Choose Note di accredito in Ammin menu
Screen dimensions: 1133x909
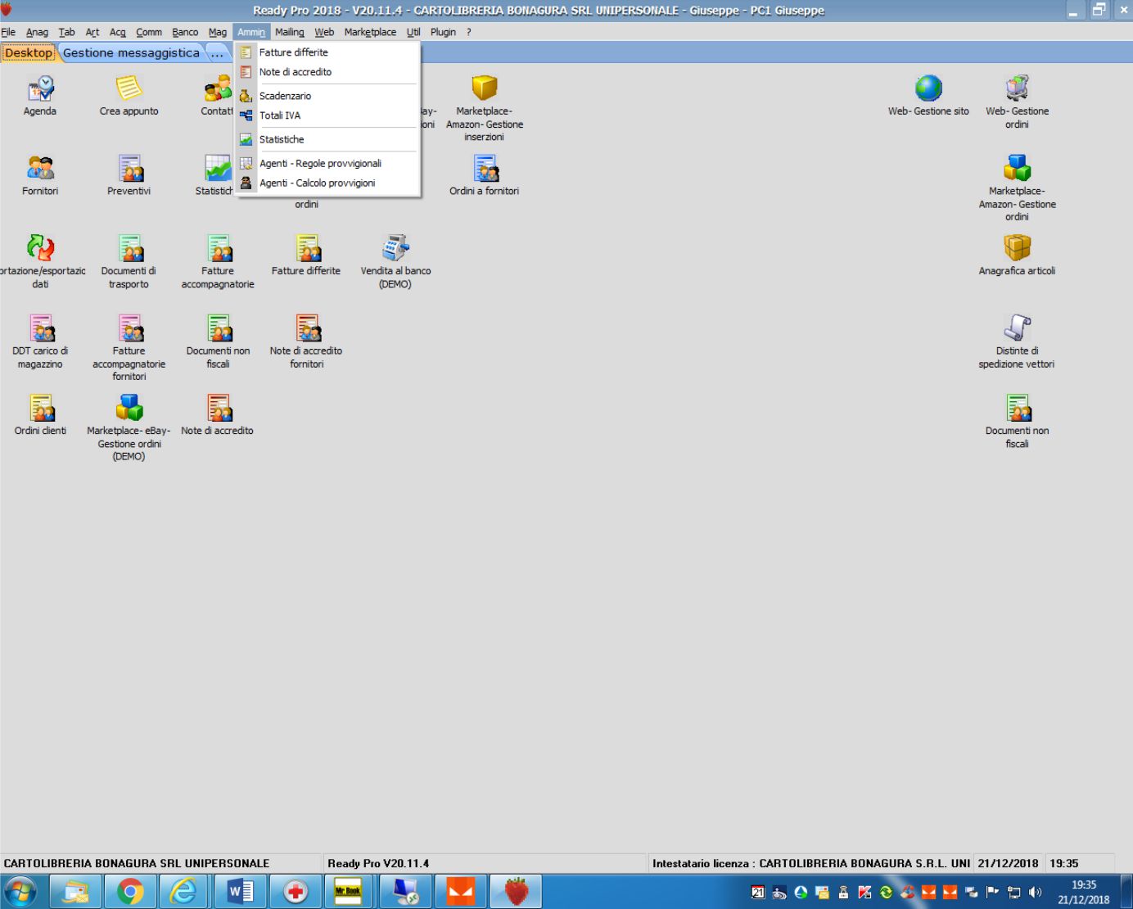[x=327, y=72]
